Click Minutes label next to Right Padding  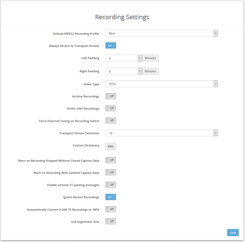pyautogui.click(x=150, y=71)
